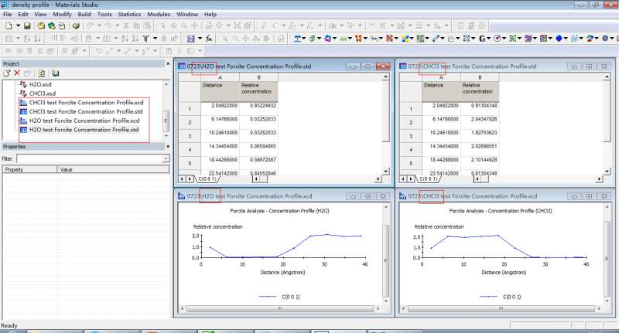
Task: Click the green book icon in Project panel
Action: pos(55,73)
